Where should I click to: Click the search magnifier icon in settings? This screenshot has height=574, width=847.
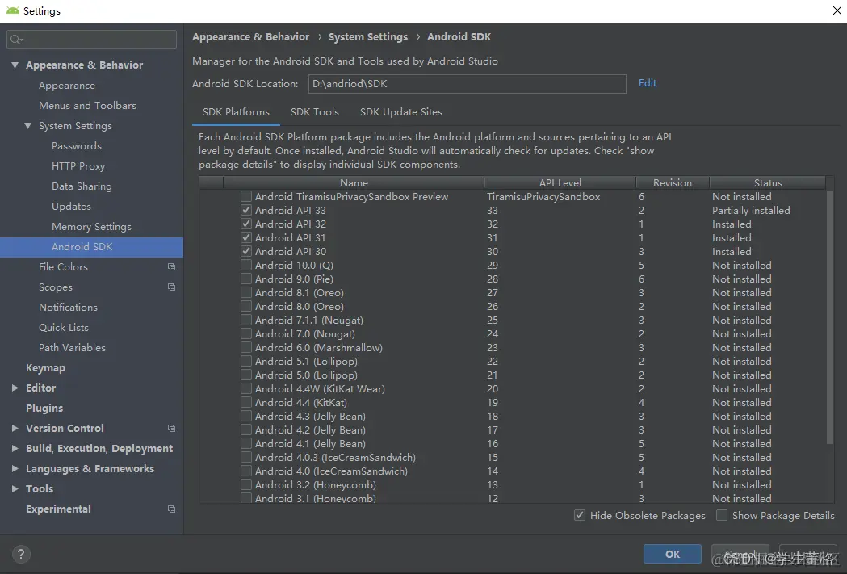click(16, 40)
